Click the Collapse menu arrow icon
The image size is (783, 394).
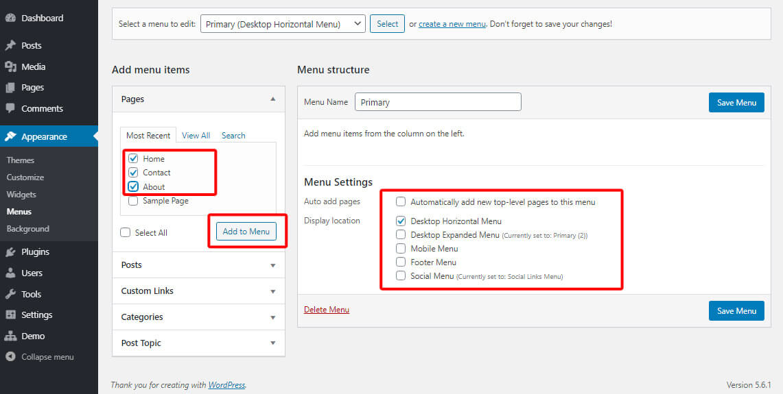(x=10, y=357)
